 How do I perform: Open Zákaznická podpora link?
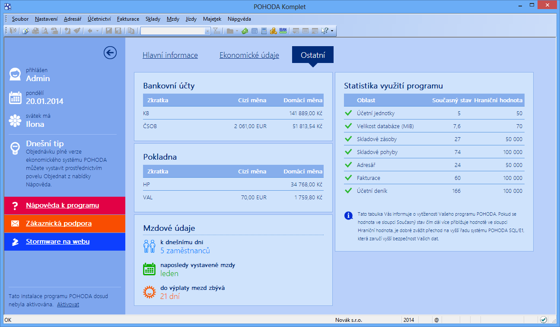click(59, 223)
